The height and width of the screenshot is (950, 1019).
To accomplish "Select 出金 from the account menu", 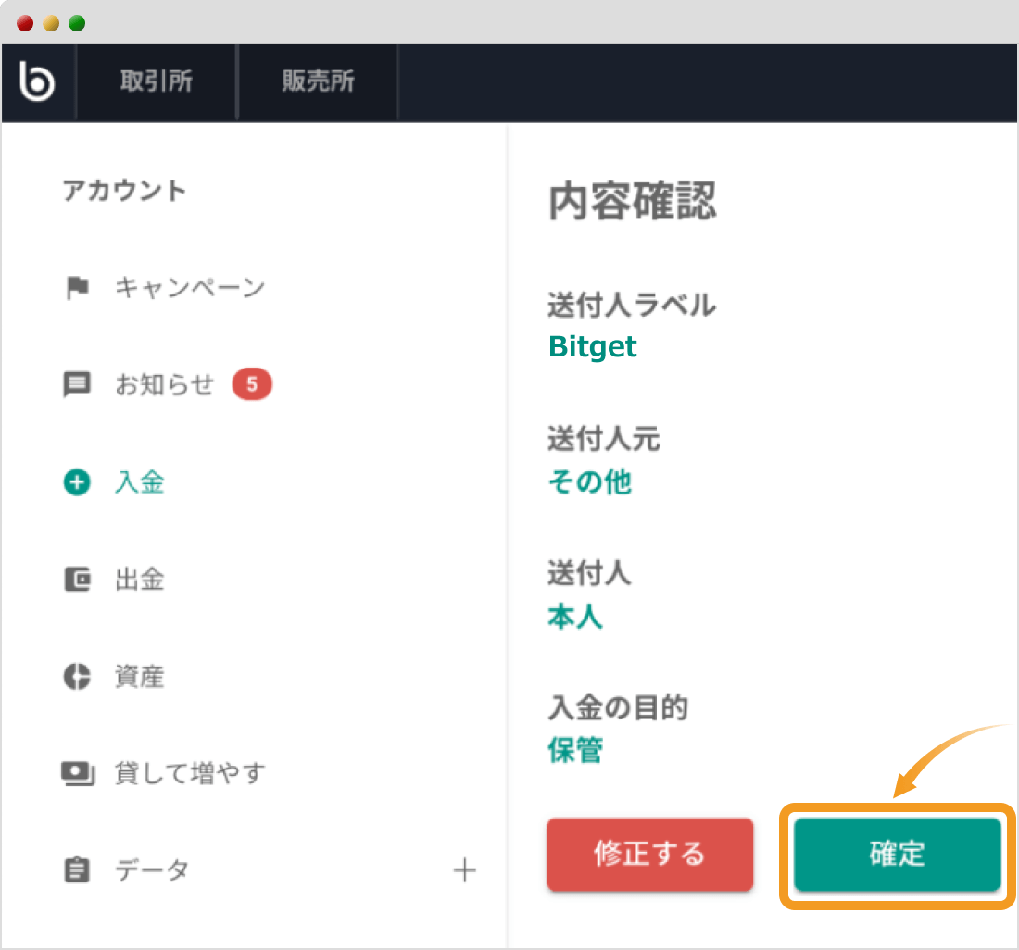I will (139, 580).
